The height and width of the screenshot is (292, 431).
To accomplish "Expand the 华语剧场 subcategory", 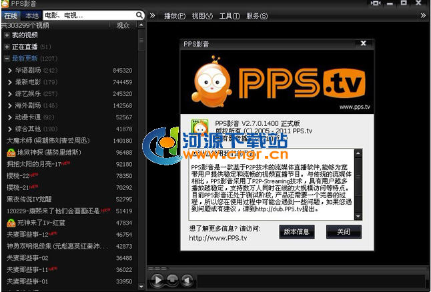I will (x=10, y=70).
